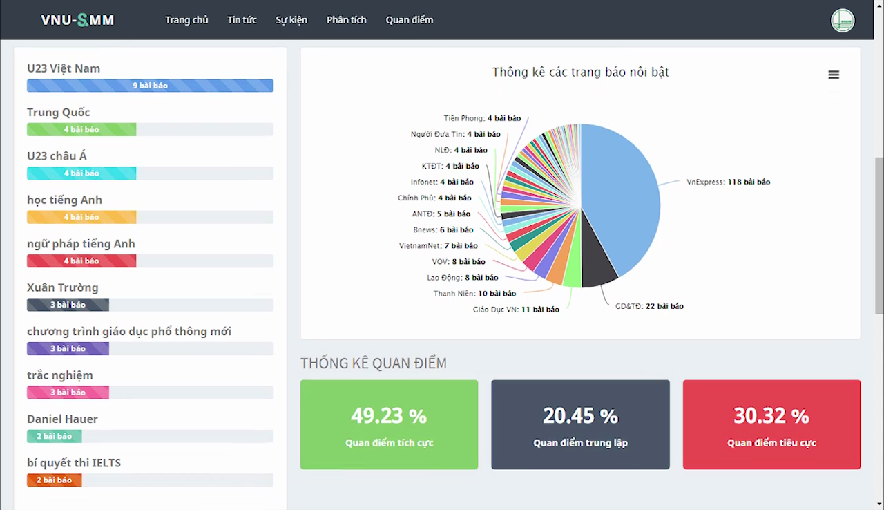Select the Daniel Hauer topic
Viewport: 884px width, 510px height.
coord(62,419)
